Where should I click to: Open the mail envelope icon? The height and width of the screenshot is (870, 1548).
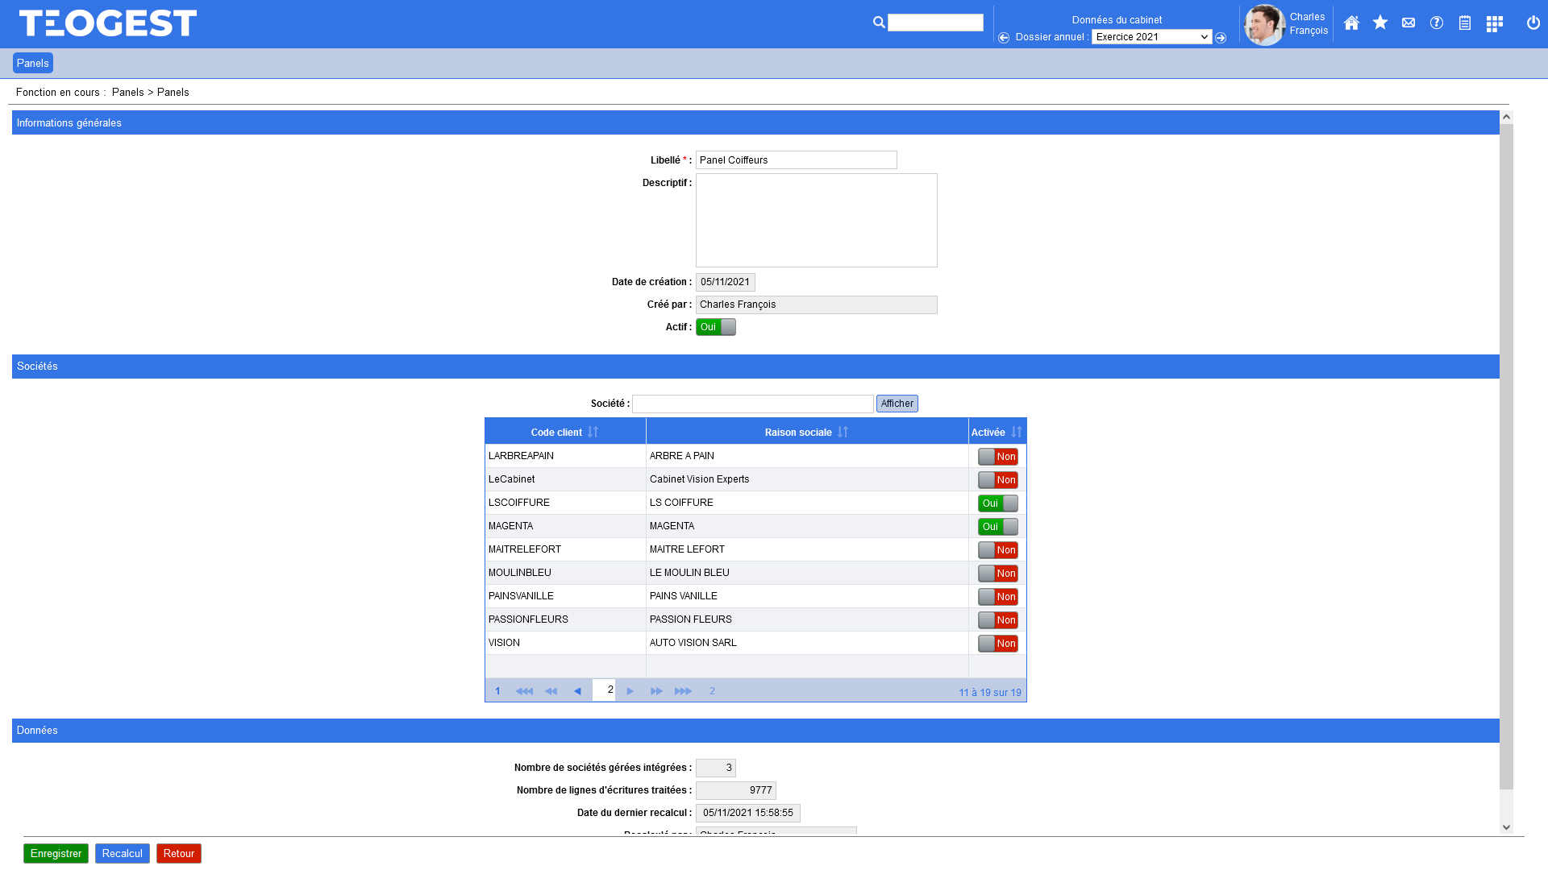coord(1408,23)
